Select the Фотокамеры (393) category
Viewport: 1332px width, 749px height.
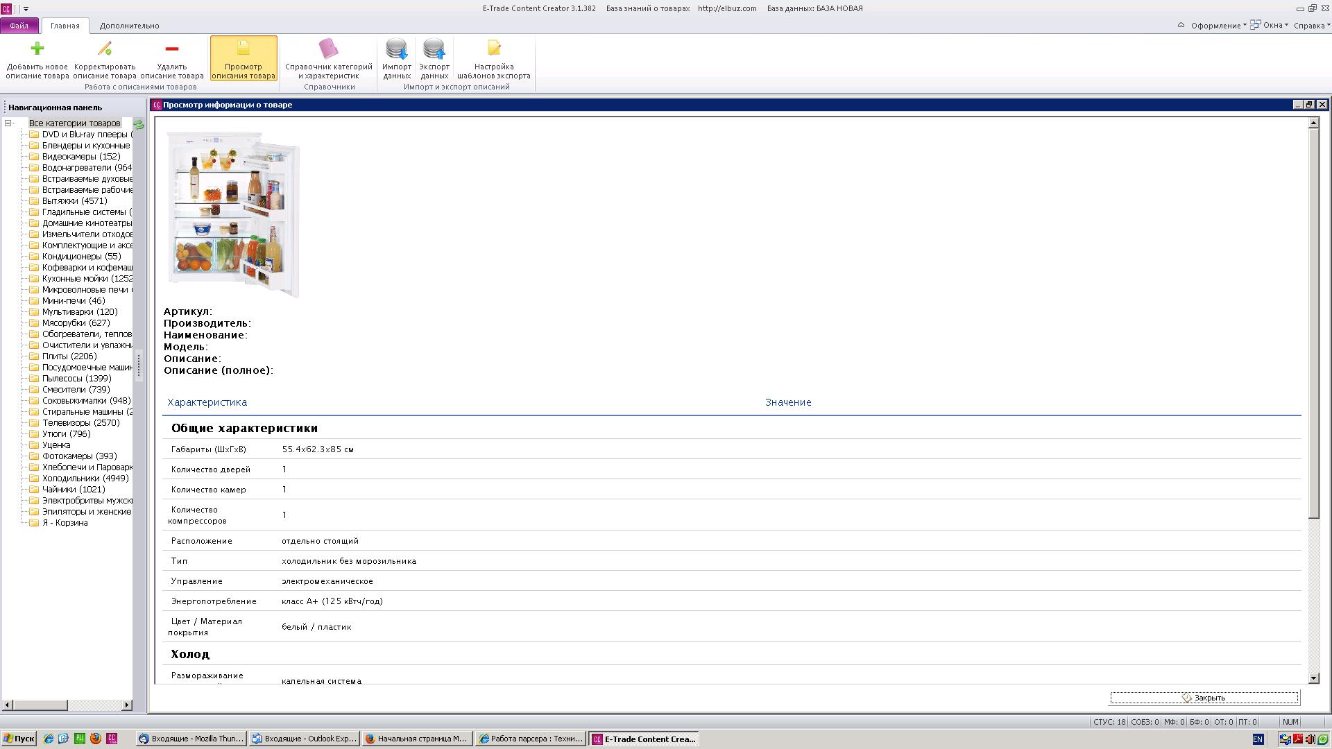79,456
